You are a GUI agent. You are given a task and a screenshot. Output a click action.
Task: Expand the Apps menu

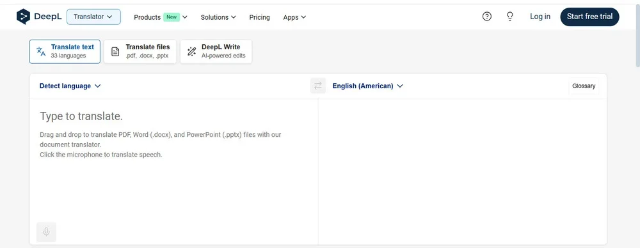point(294,17)
